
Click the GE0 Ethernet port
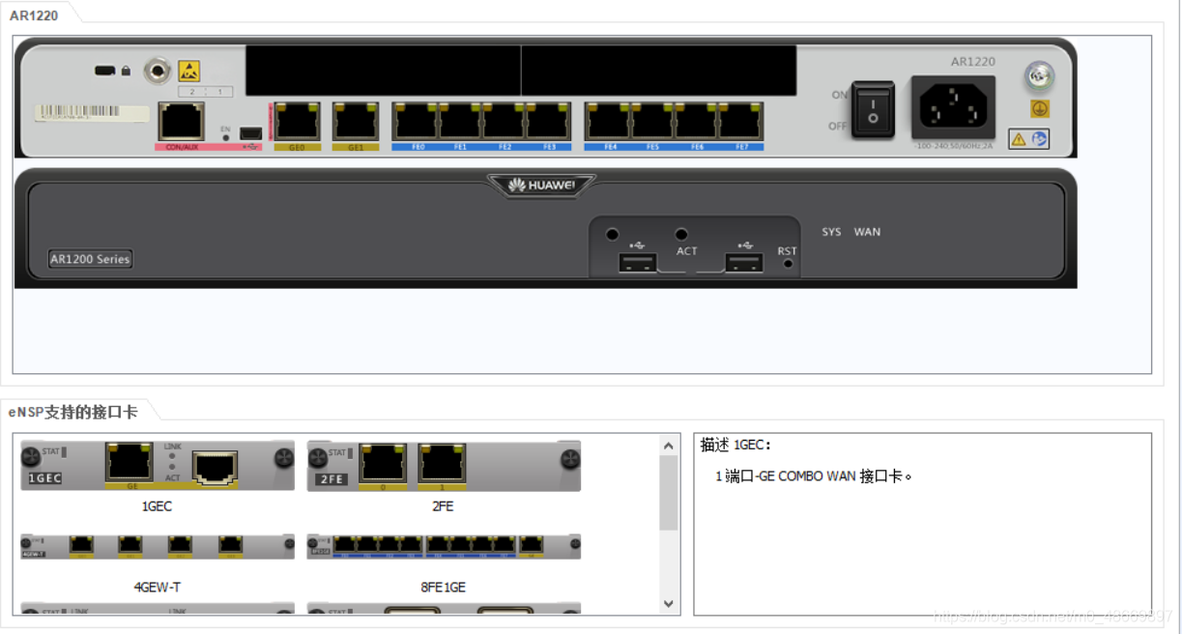(297, 122)
